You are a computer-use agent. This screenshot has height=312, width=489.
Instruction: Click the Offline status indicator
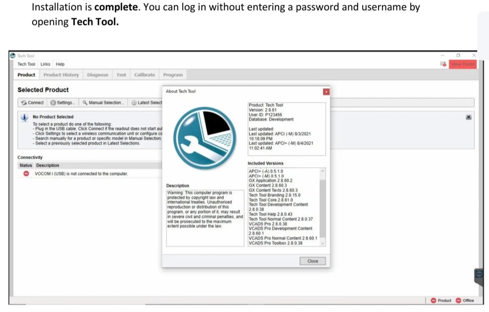coord(464,300)
